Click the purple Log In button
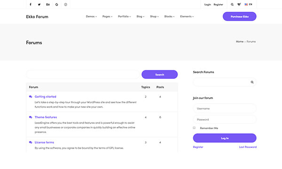Image resolution: width=282 pixels, height=169 pixels. pyautogui.click(x=225, y=138)
